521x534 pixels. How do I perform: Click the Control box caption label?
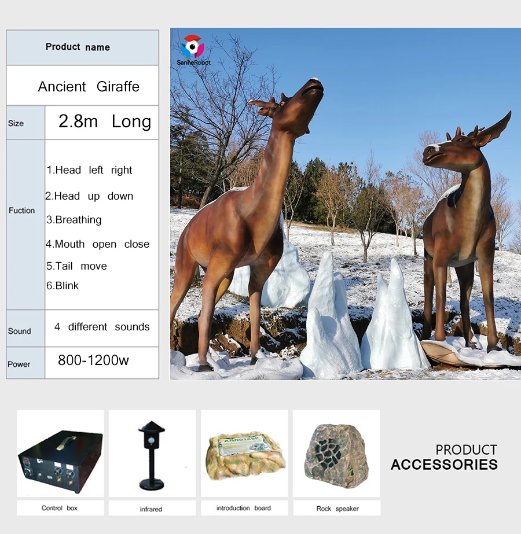[x=60, y=508]
